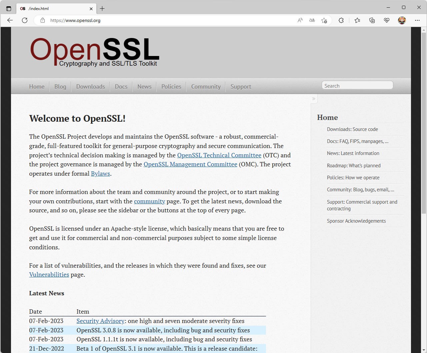Open the Settings and more menu

coord(417,20)
